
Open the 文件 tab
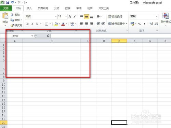(6, 8)
